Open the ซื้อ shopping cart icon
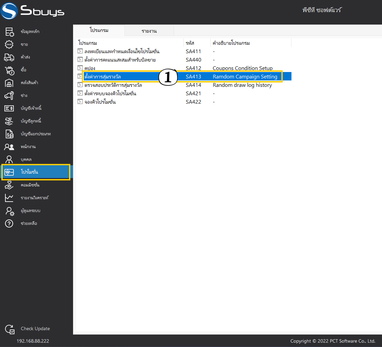Screen dimensions: 382x347 [x=9, y=70]
